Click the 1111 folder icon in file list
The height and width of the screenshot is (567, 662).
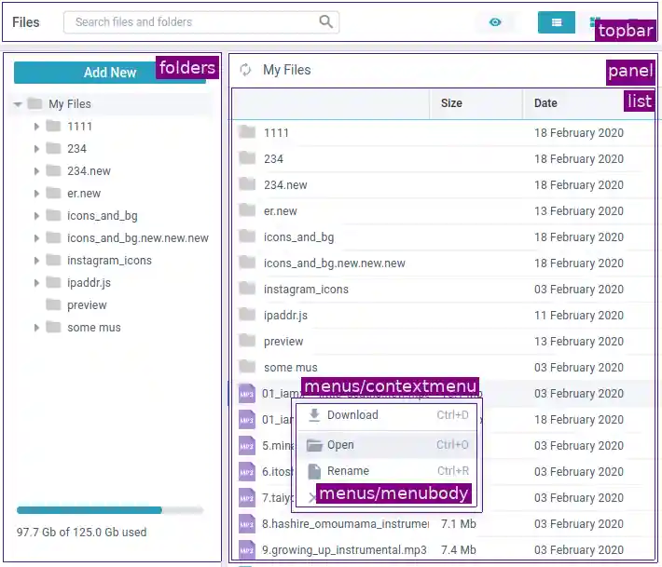pos(247,132)
